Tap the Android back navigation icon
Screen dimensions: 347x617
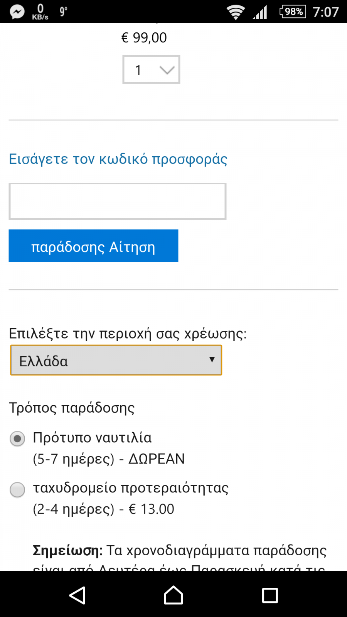point(77,595)
